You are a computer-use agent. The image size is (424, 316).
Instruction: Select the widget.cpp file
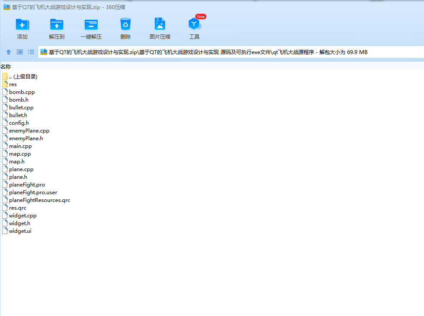pos(23,216)
